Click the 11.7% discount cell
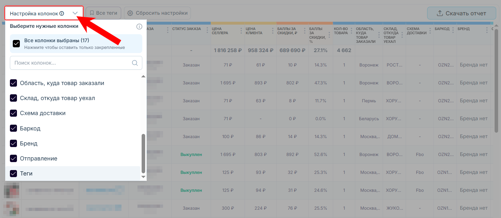Screen dimensions: 501x218 click(x=321, y=101)
